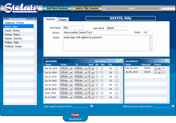Select the Student tab
The height and width of the screenshot is (123, 176).
[50, 19]
